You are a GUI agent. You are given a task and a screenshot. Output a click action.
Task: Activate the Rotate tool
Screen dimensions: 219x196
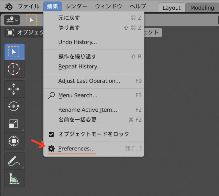coord(14,106)
